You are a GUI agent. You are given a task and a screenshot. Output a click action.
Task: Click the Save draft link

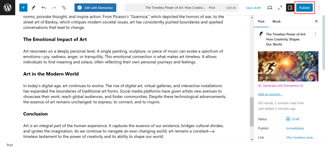[x=253, y=8]
